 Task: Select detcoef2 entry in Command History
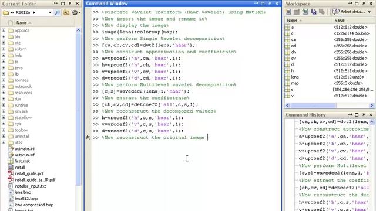334,188
